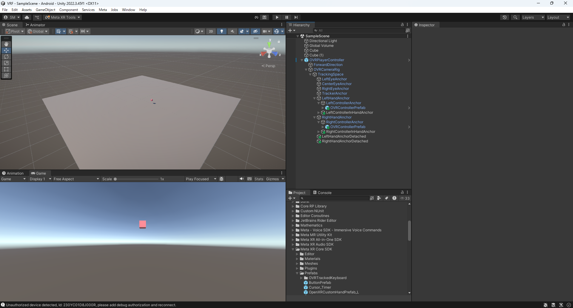573x308 pixels.
Task: Open the Free Aspect dropdown
Action: (76, 179)
